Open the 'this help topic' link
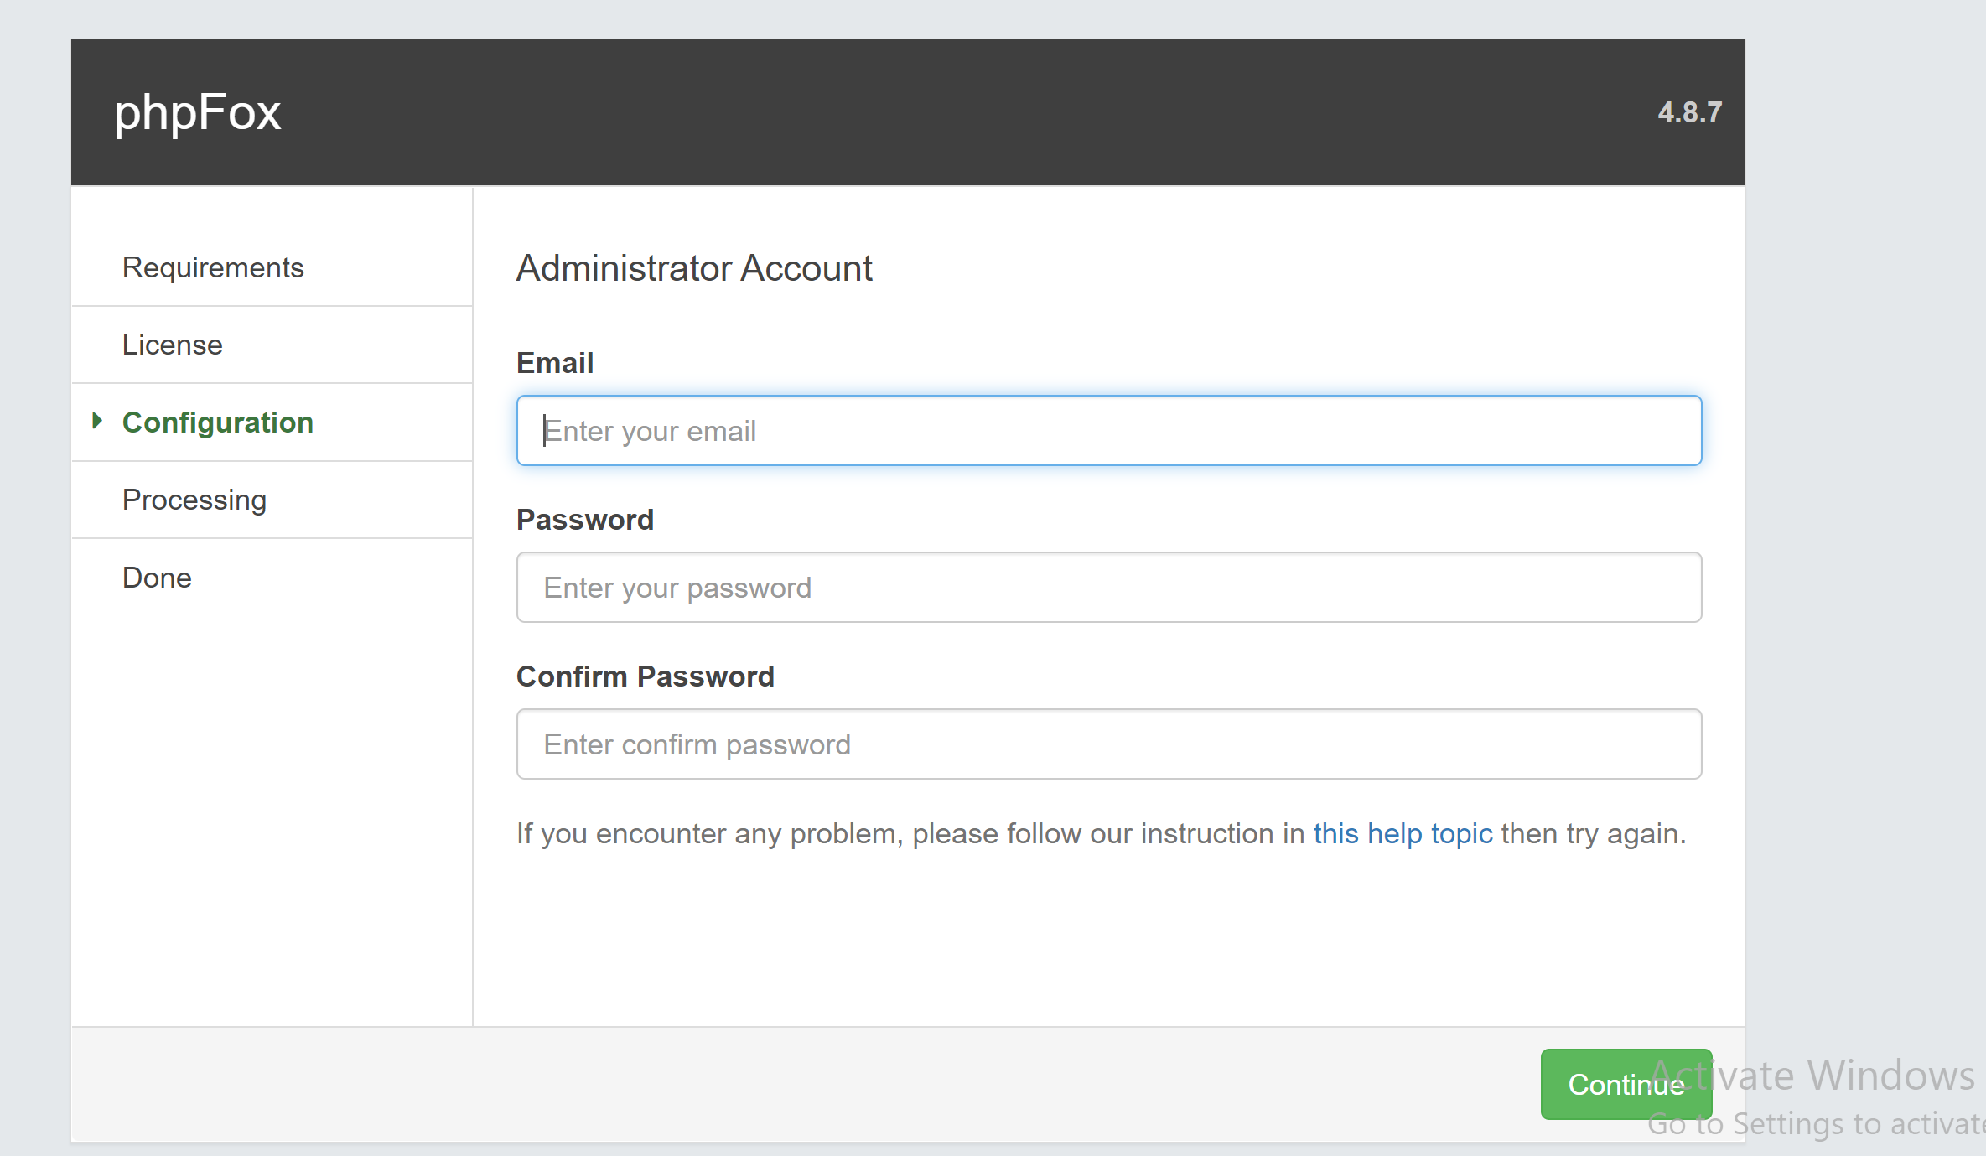The width and height of the screenshot is (1986, 1156). pos(1403,833)
